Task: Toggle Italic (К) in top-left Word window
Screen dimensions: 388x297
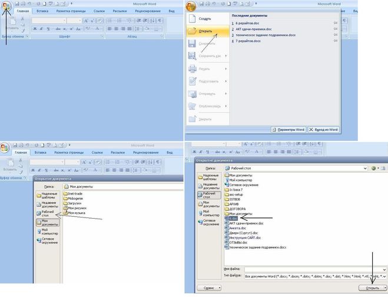Action: (x=41, y=29)
